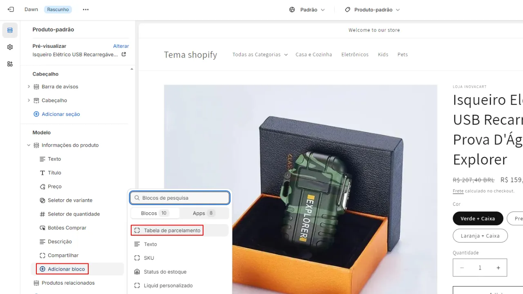This screenshot has width=523, height=294.
Task: Switch to the Blocos tab
Action: [155, 213]
